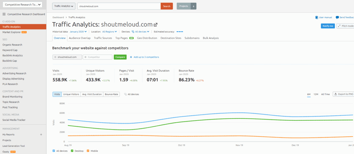Select Bounce Rate chart metric
354x154 pixels.
tap(111, 94)
